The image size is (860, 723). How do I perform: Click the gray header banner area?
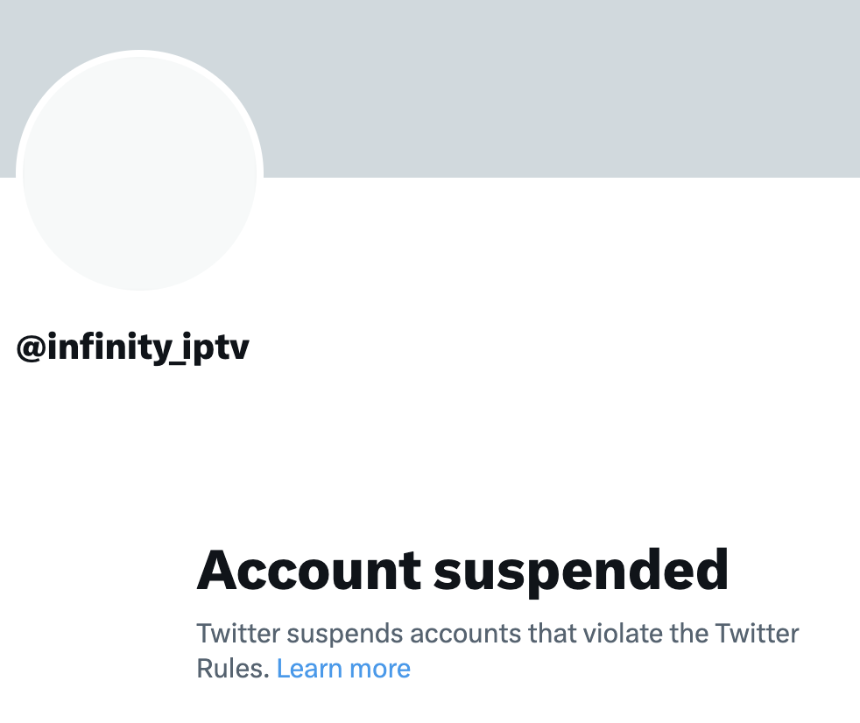[569, 88]
